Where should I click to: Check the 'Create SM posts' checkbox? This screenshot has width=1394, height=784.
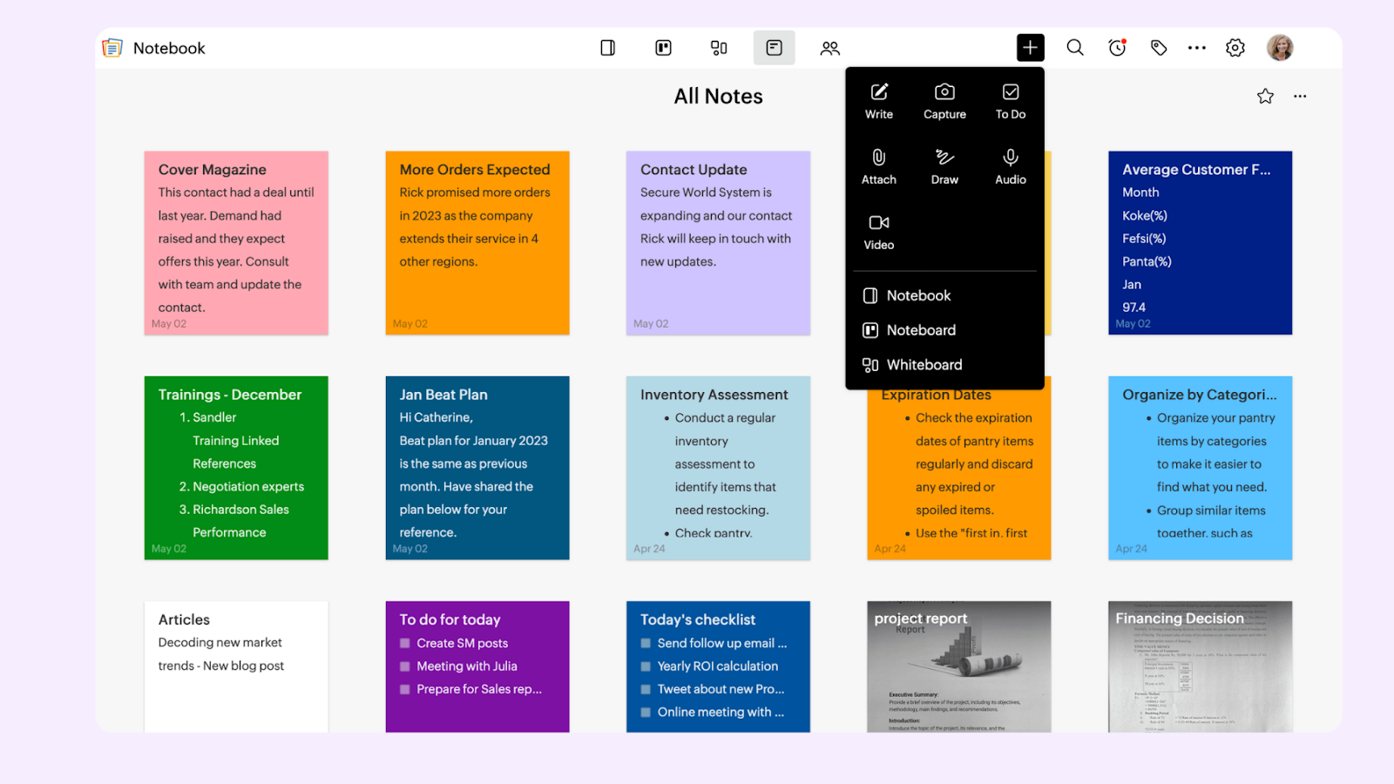coord(405,644)
